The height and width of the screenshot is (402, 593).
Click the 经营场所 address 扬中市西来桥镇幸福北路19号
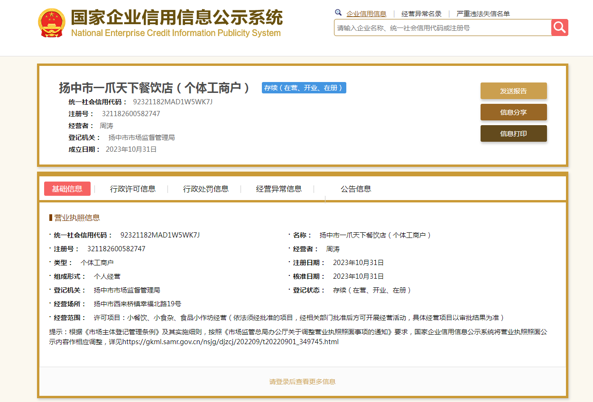137,304
